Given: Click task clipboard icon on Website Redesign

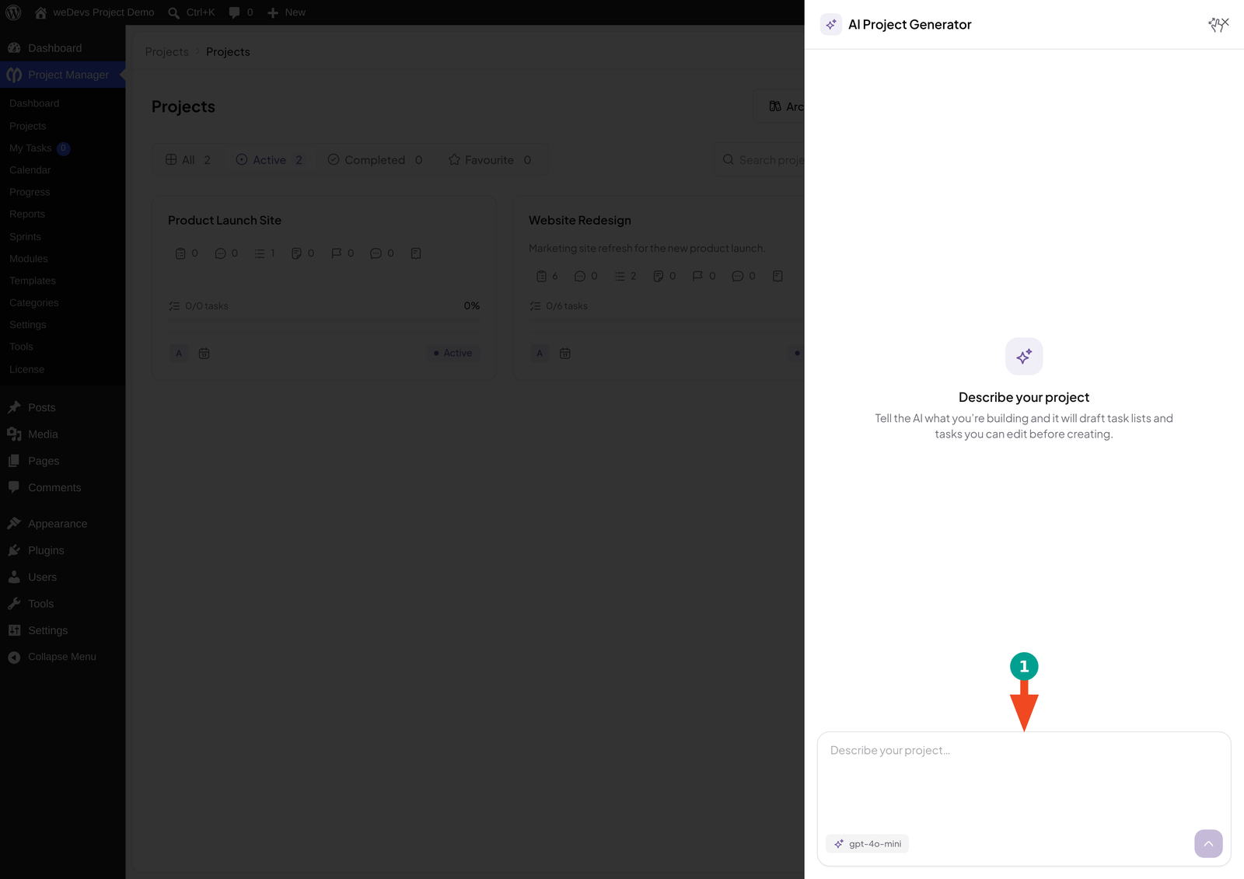Looking at the screenshot, I should click(x=541, y=276).
